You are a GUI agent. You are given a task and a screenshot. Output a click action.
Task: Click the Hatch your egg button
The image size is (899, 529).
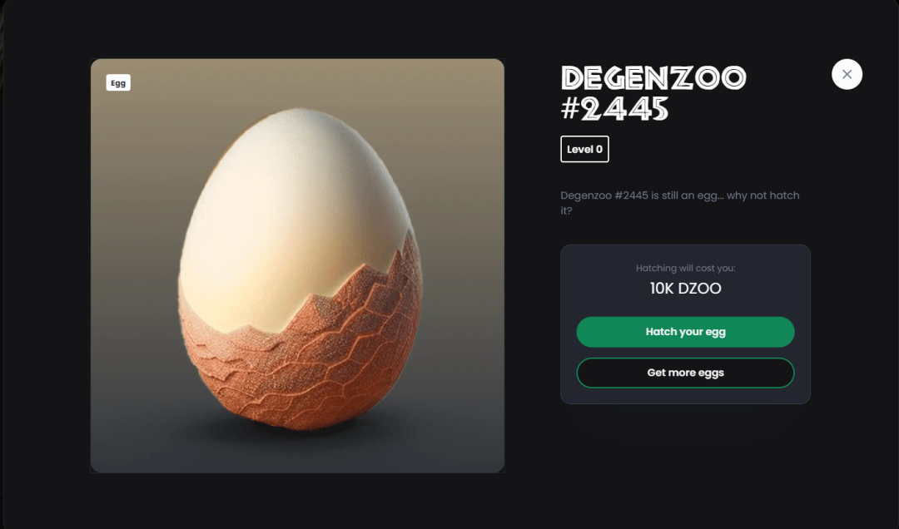point(685,332)
